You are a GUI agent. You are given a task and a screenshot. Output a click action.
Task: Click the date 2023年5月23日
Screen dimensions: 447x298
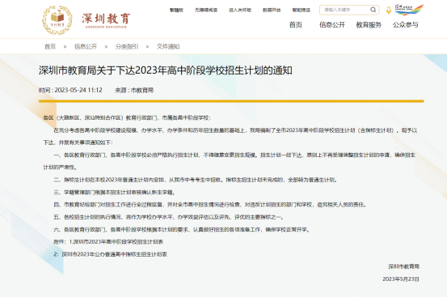pos(401,279)
